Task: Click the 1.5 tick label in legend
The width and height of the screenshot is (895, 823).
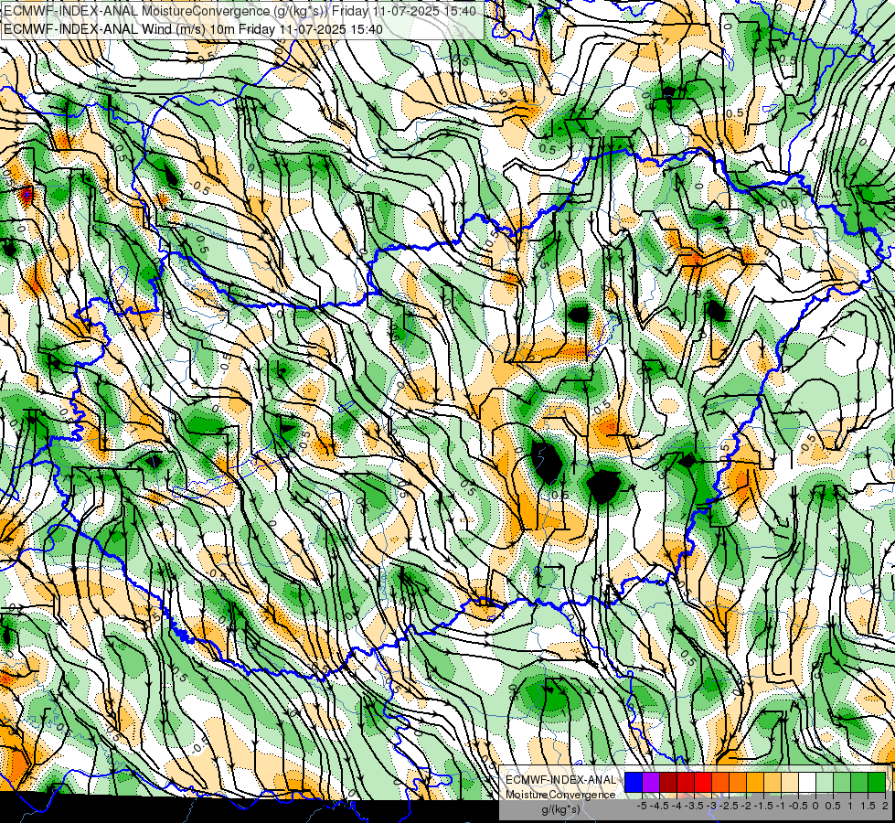Action: click(x=868, y=806)
